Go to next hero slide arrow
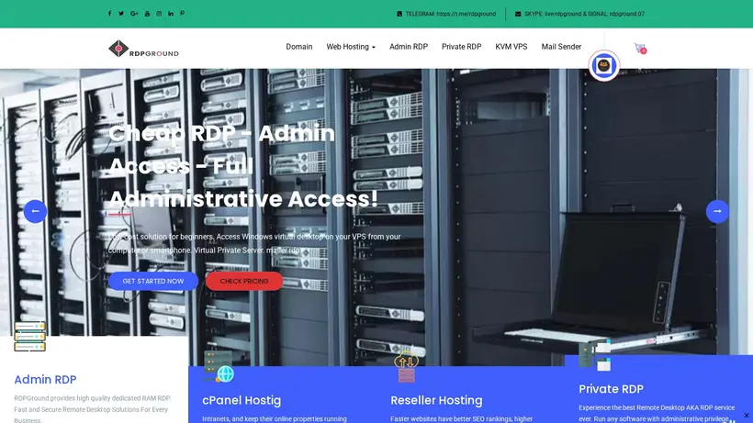The height and width of the screenshot is (423, 753). coord(717,211)
